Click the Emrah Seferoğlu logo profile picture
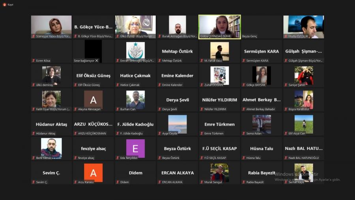 [135, 51]
